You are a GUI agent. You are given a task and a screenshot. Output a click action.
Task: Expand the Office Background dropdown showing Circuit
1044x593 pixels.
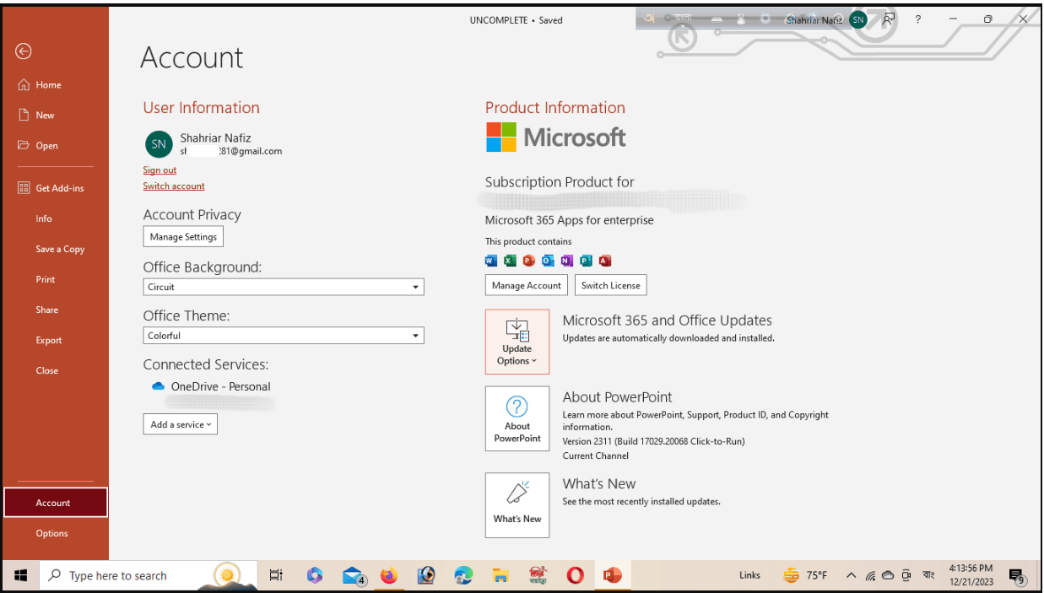tap(284, 287)
